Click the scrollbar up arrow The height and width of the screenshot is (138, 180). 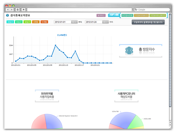(170, 122)
